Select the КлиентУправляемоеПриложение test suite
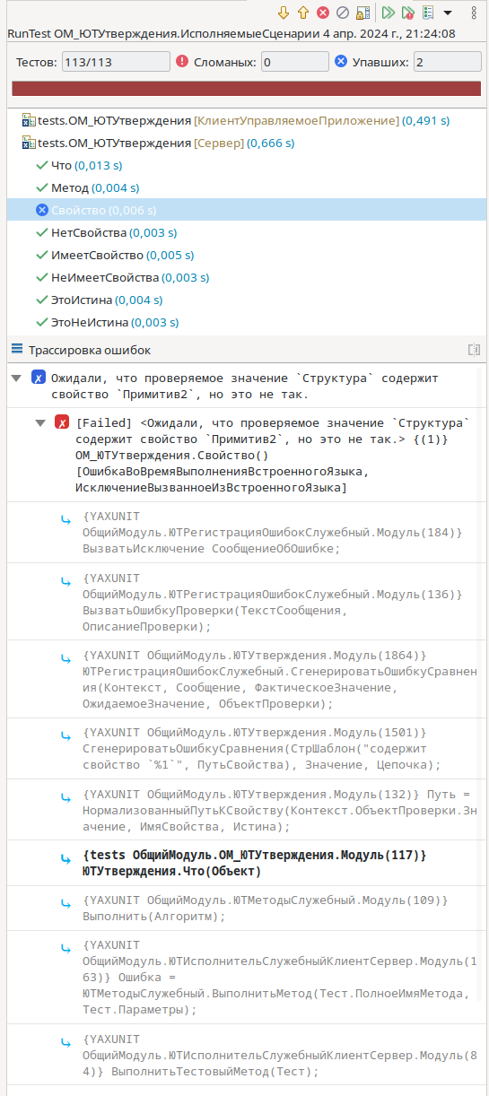The width and height of the screenshot is (489, 1096). point(243,120)
